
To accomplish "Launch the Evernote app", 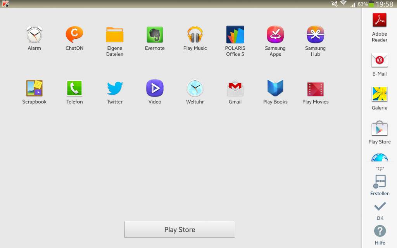I will coord(155,34).
